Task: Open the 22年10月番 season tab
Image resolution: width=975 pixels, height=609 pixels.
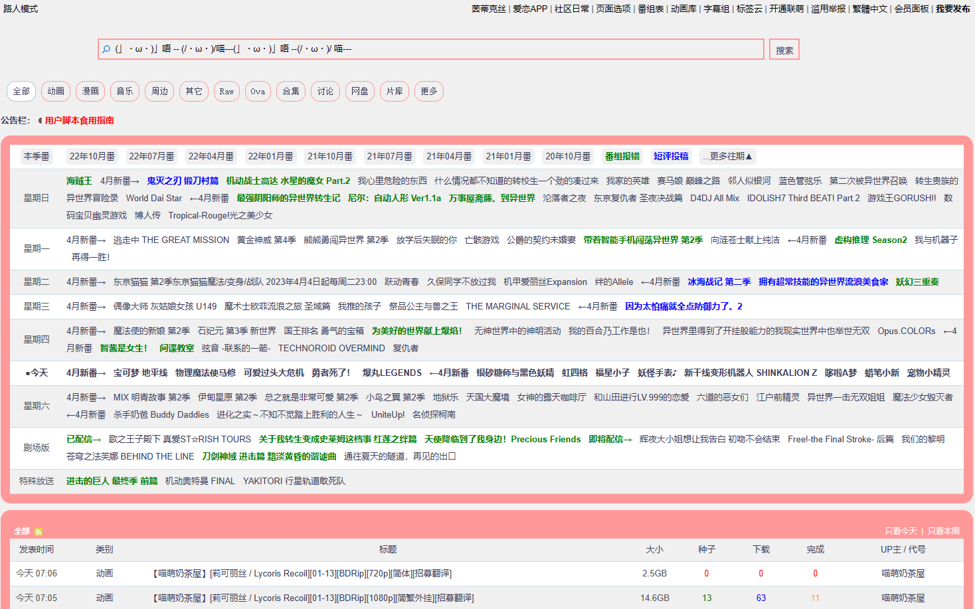Action: tap(92, 157)
